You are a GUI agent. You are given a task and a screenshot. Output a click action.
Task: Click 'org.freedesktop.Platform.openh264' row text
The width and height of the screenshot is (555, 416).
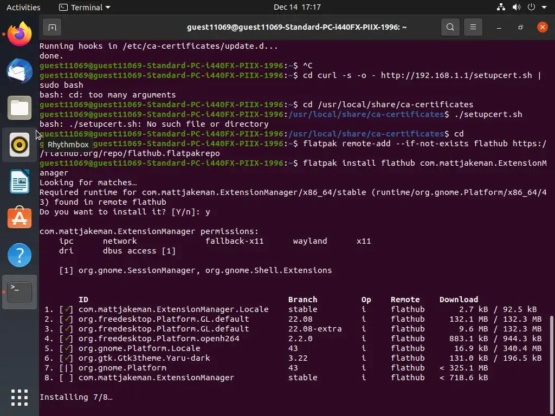pyautogui.click(x=159, y=339)
